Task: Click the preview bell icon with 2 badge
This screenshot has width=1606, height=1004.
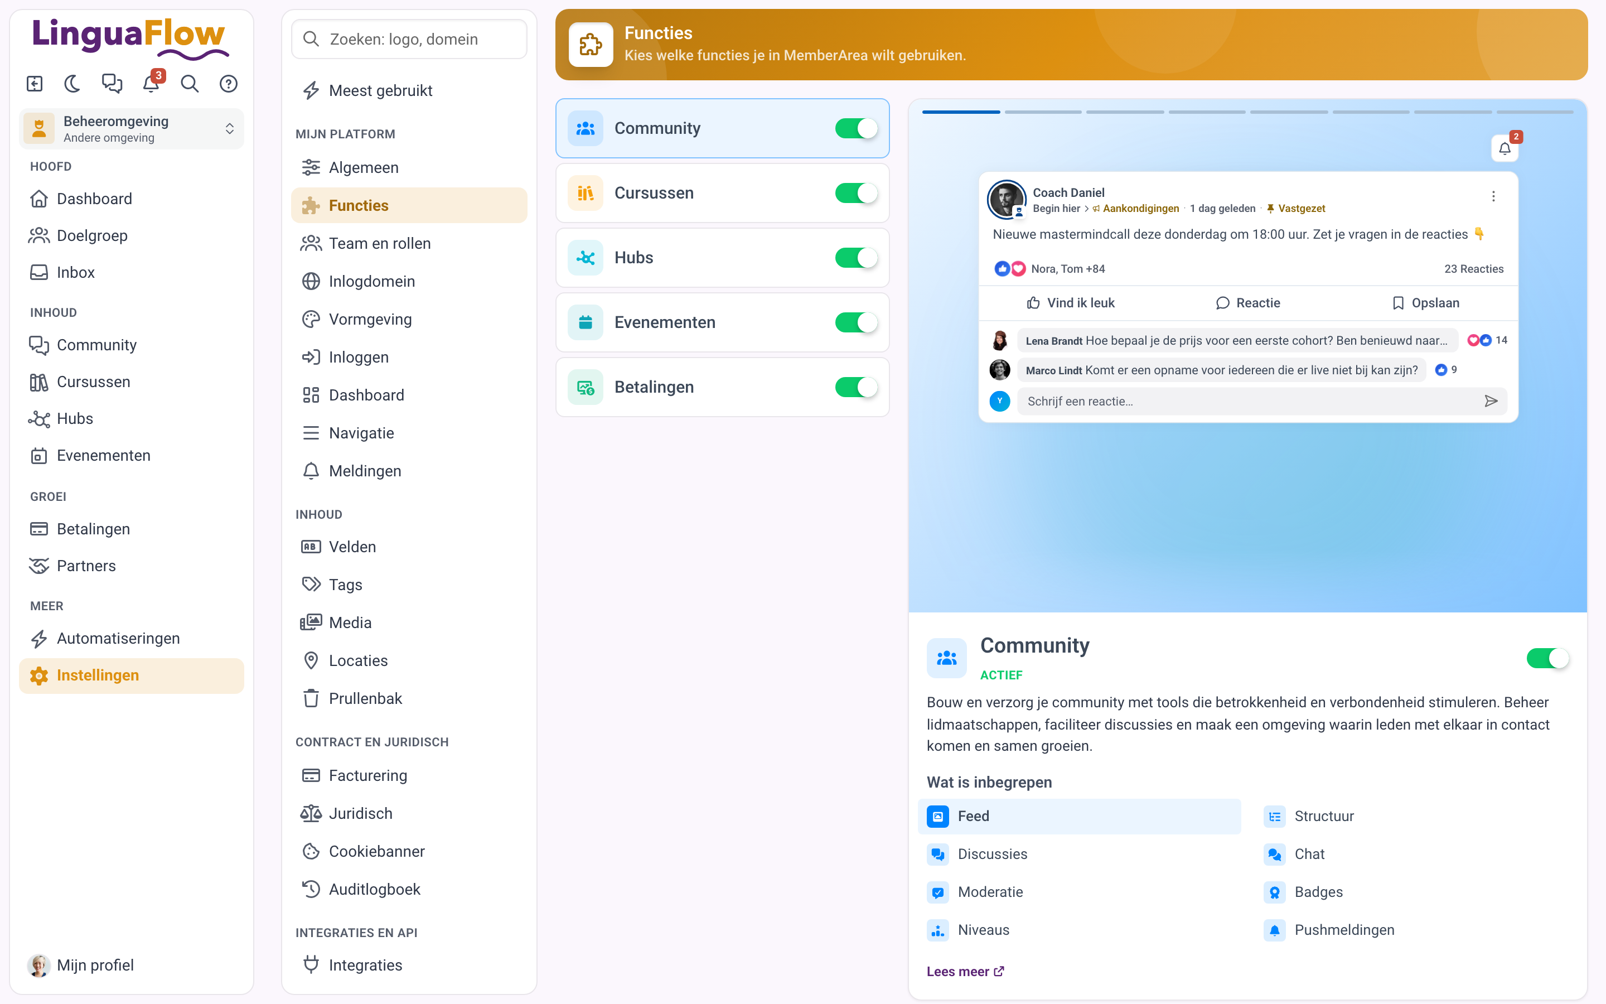Action: pyautogui.click(x=1505, y=147)
